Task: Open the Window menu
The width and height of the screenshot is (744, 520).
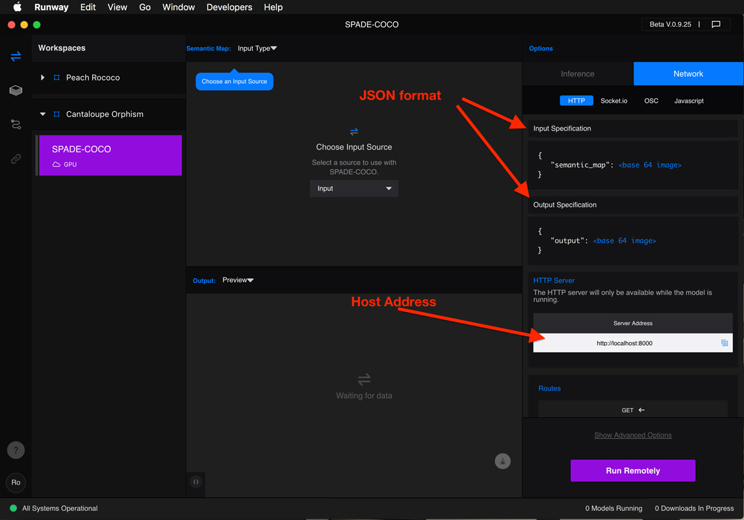Action: pos(179,7)
